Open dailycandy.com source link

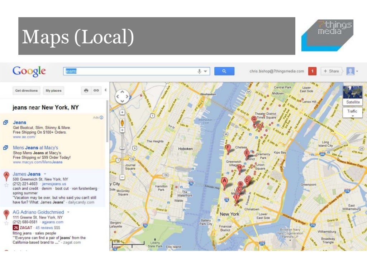click(x=81, y=202)
